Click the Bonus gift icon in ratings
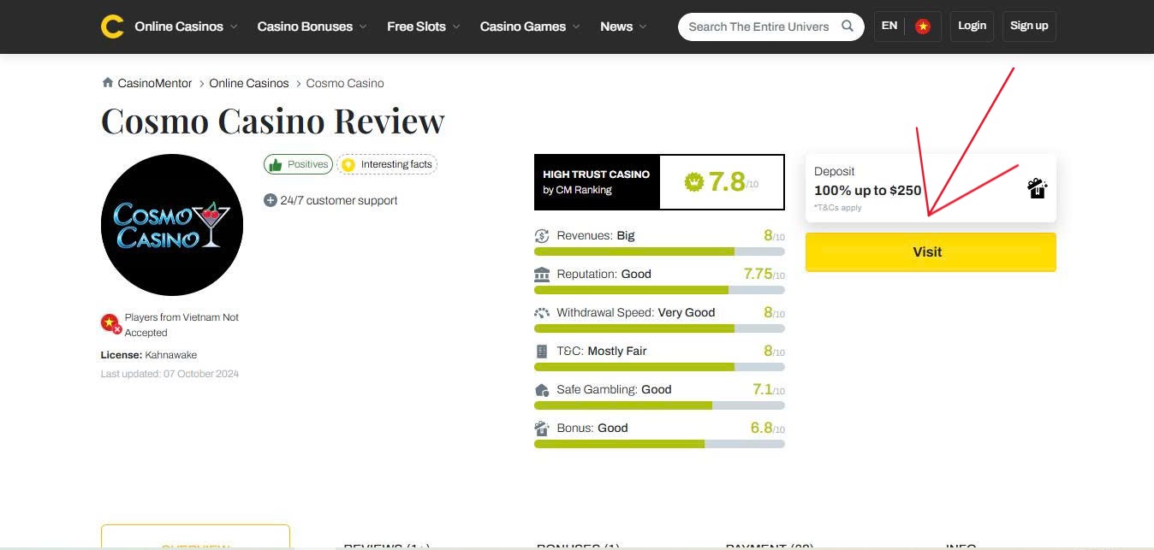Image resolution: width=1154 pixels, height=550 pixels. click(x=542, y=429)
